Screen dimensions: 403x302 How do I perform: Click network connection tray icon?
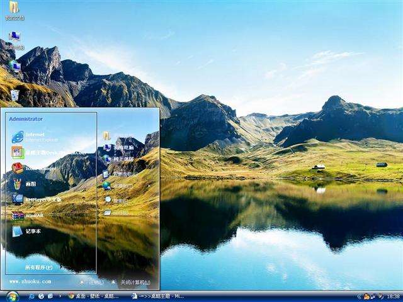[373, 296]
